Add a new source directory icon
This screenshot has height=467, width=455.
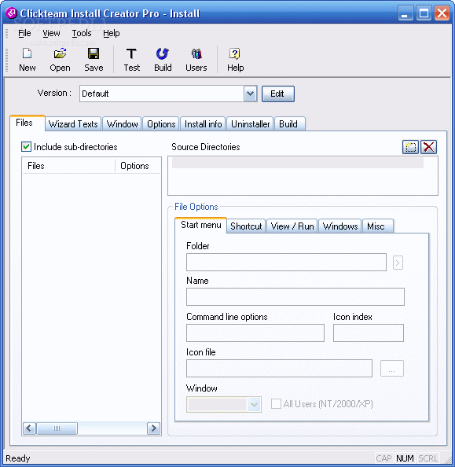point(410,147)
